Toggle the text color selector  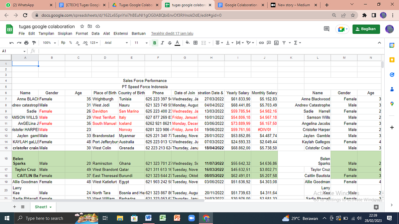pos(177,42)
